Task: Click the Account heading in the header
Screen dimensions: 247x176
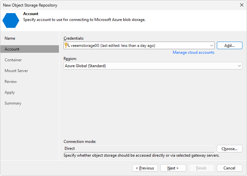Action: click(x=31, y=14)
